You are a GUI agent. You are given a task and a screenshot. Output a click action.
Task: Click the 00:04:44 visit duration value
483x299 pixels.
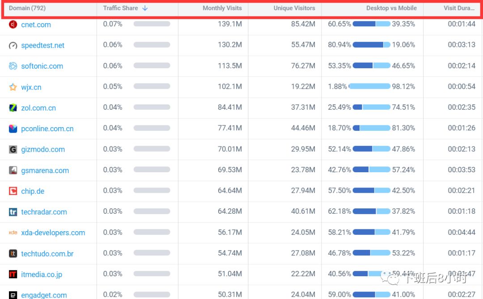point(462,233)
